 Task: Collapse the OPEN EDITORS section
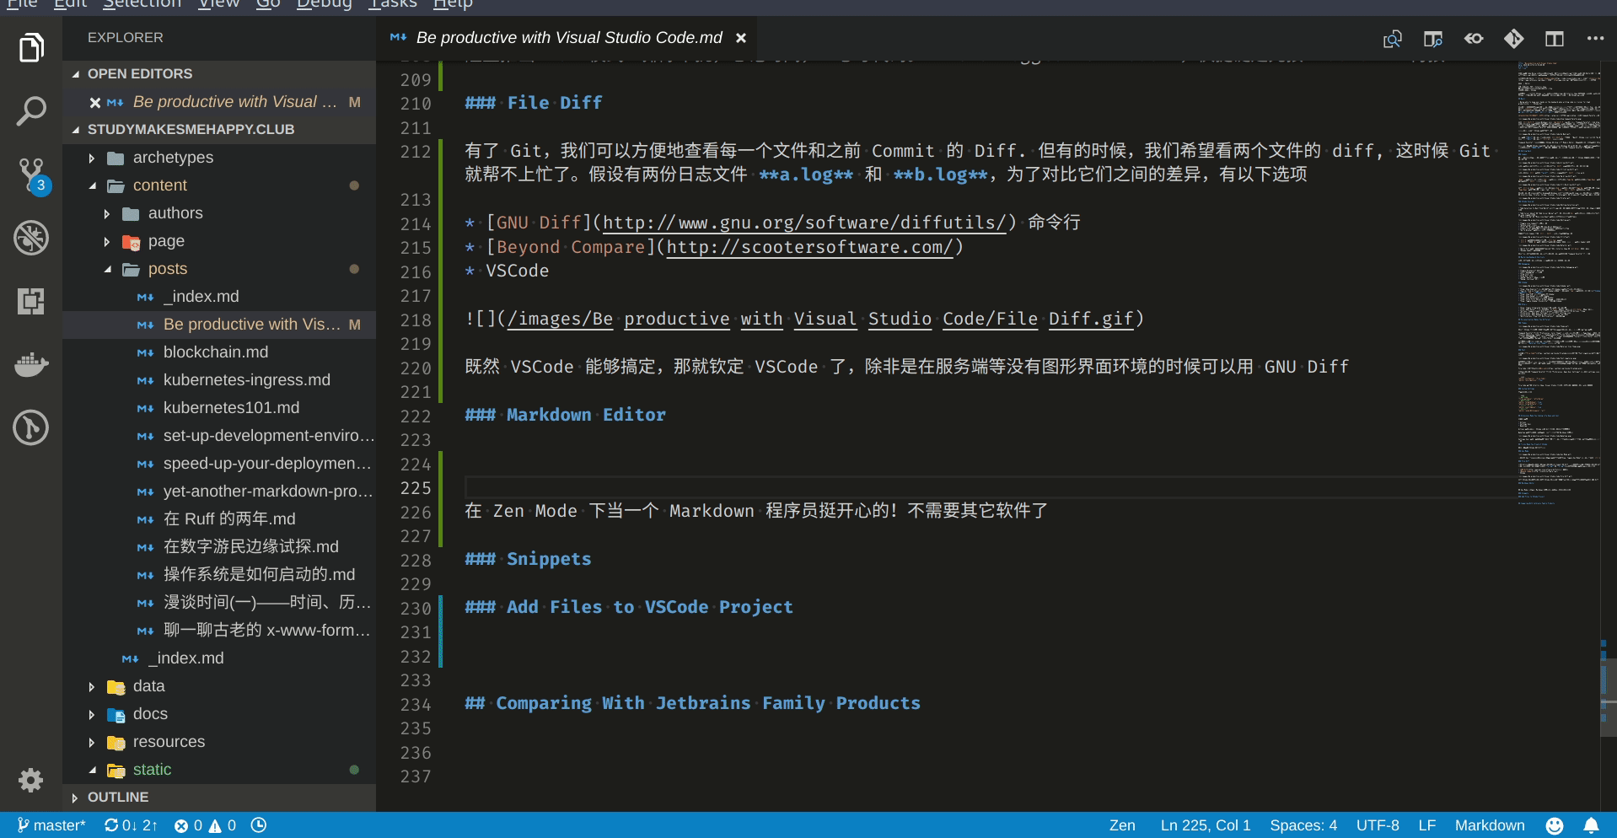tap(219, 73)
